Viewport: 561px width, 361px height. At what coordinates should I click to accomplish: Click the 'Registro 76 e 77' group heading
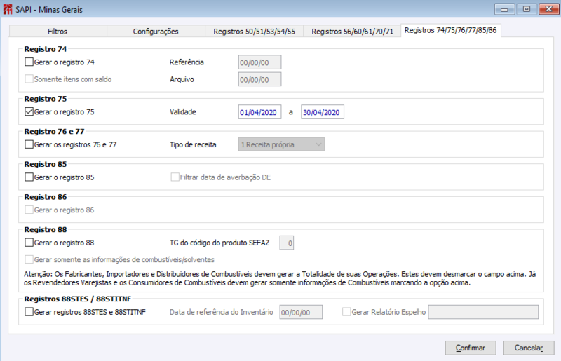click(x=55, y=131)
